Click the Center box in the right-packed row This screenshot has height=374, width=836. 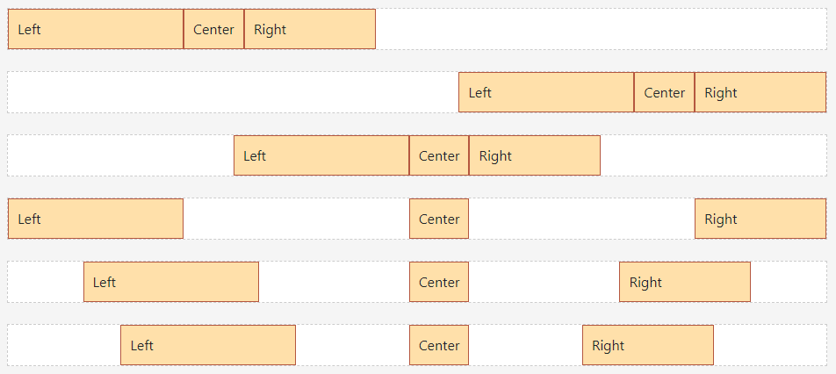click(x=664, y=92)
